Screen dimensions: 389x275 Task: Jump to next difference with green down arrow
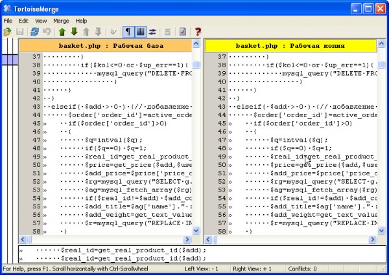74,31
